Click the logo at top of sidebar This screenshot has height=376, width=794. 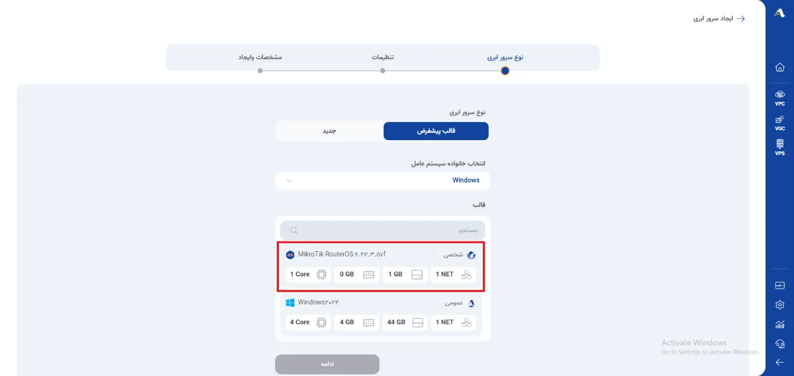point(780,13)
